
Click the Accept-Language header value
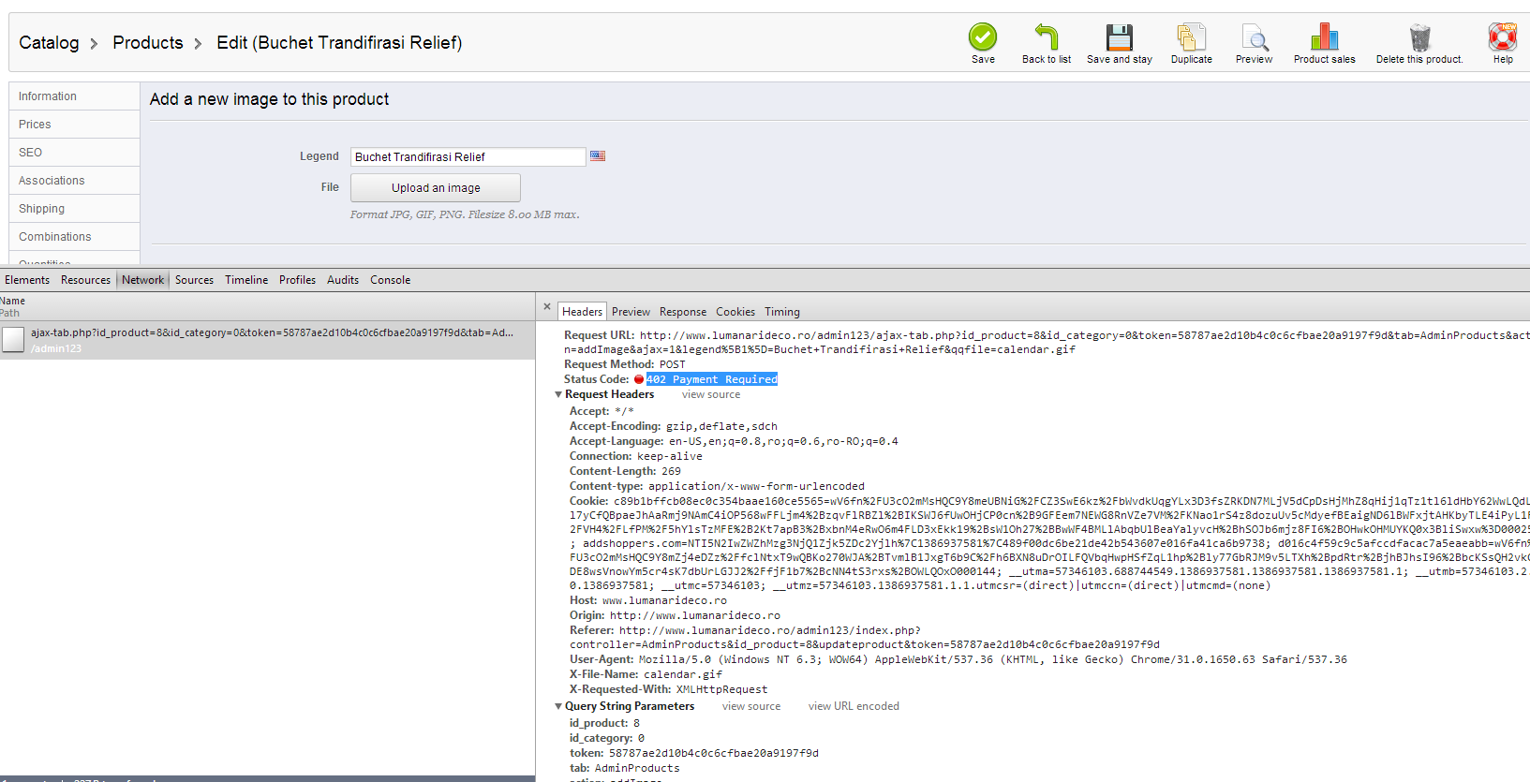[783, 442]
